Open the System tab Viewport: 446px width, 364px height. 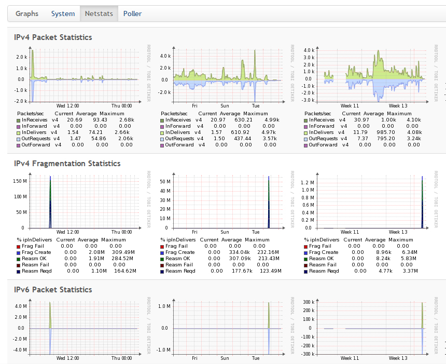[x=63, y=14]
